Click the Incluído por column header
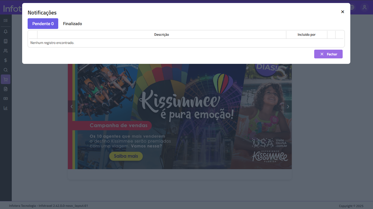The image size is (373, 209). [307, 35]
